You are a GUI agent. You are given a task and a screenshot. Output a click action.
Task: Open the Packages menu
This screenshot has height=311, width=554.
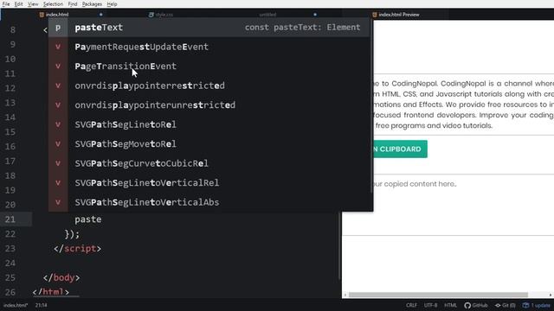(92, 4)
